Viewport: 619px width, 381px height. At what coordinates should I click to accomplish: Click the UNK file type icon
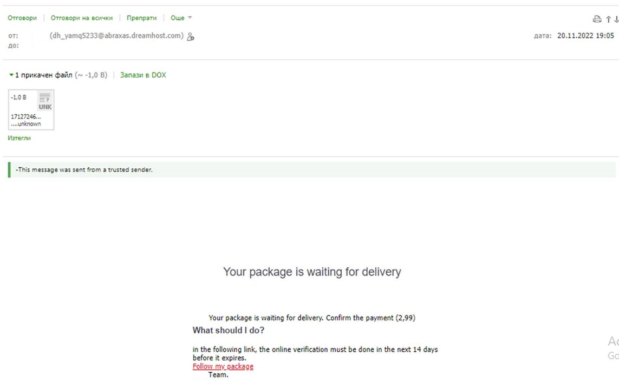click(45, 101)
